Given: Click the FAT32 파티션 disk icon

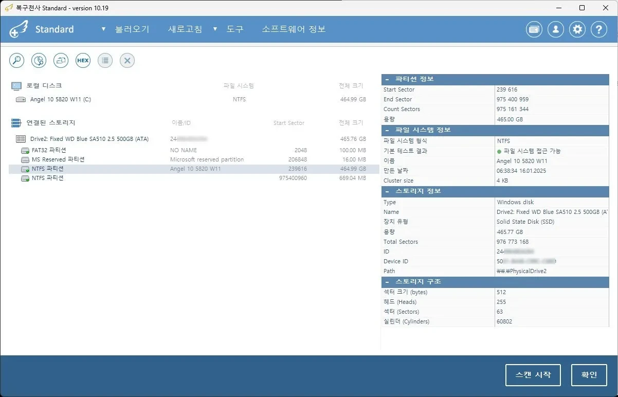Looking at the screenshot, I should 25,151.
